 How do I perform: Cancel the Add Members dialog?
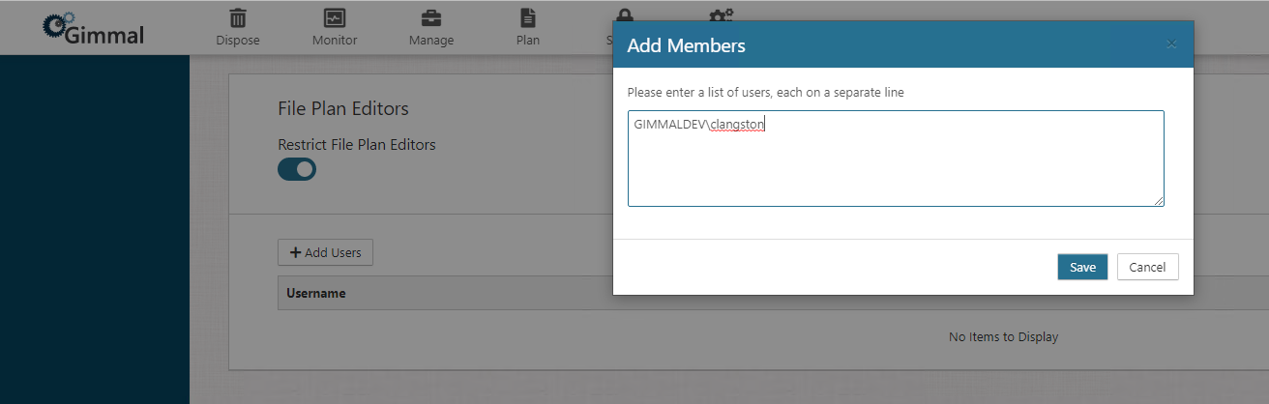1147,268
